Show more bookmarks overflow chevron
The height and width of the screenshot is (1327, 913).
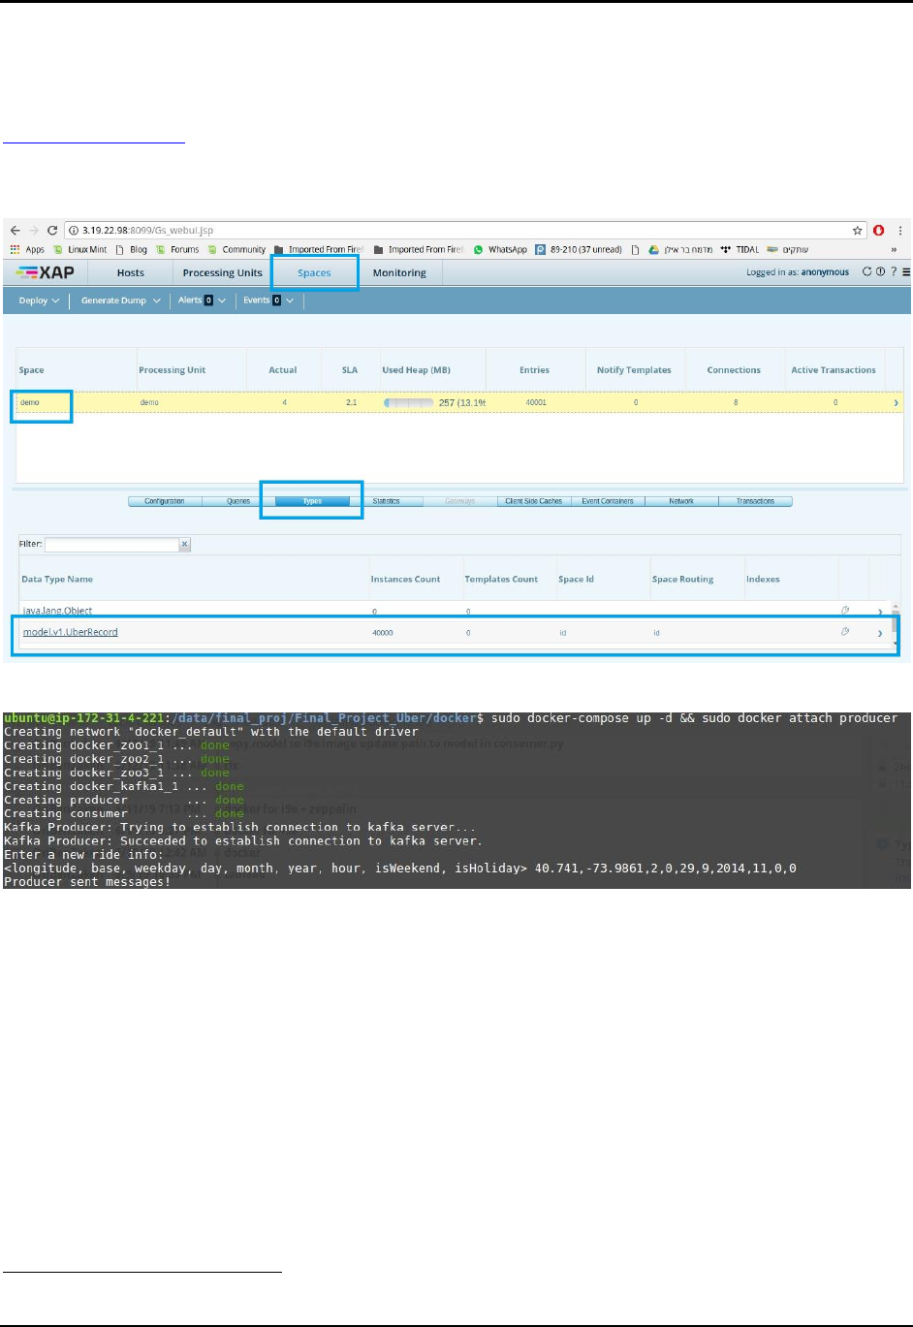point(894,250)
